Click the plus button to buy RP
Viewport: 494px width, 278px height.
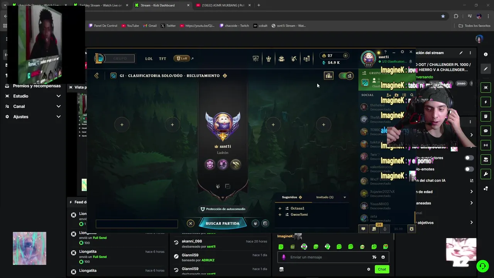point(345,56)
